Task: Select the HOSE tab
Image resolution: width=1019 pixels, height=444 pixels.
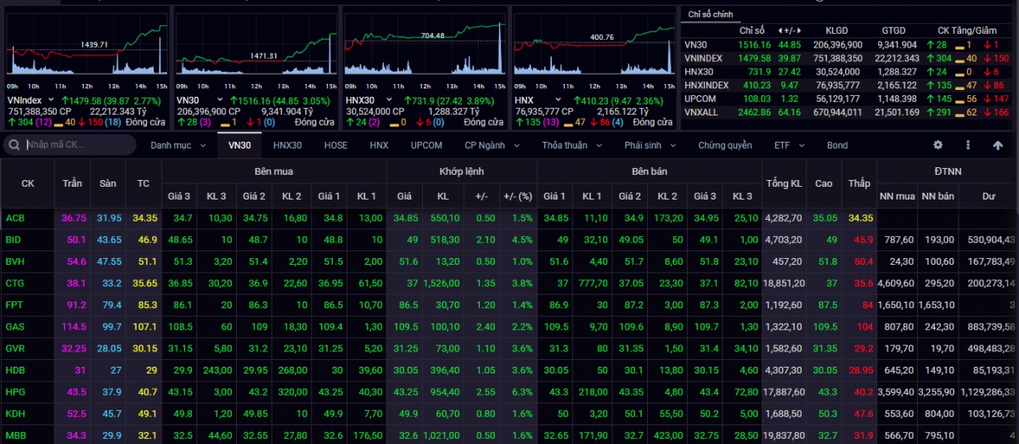Action: point(335,145)
